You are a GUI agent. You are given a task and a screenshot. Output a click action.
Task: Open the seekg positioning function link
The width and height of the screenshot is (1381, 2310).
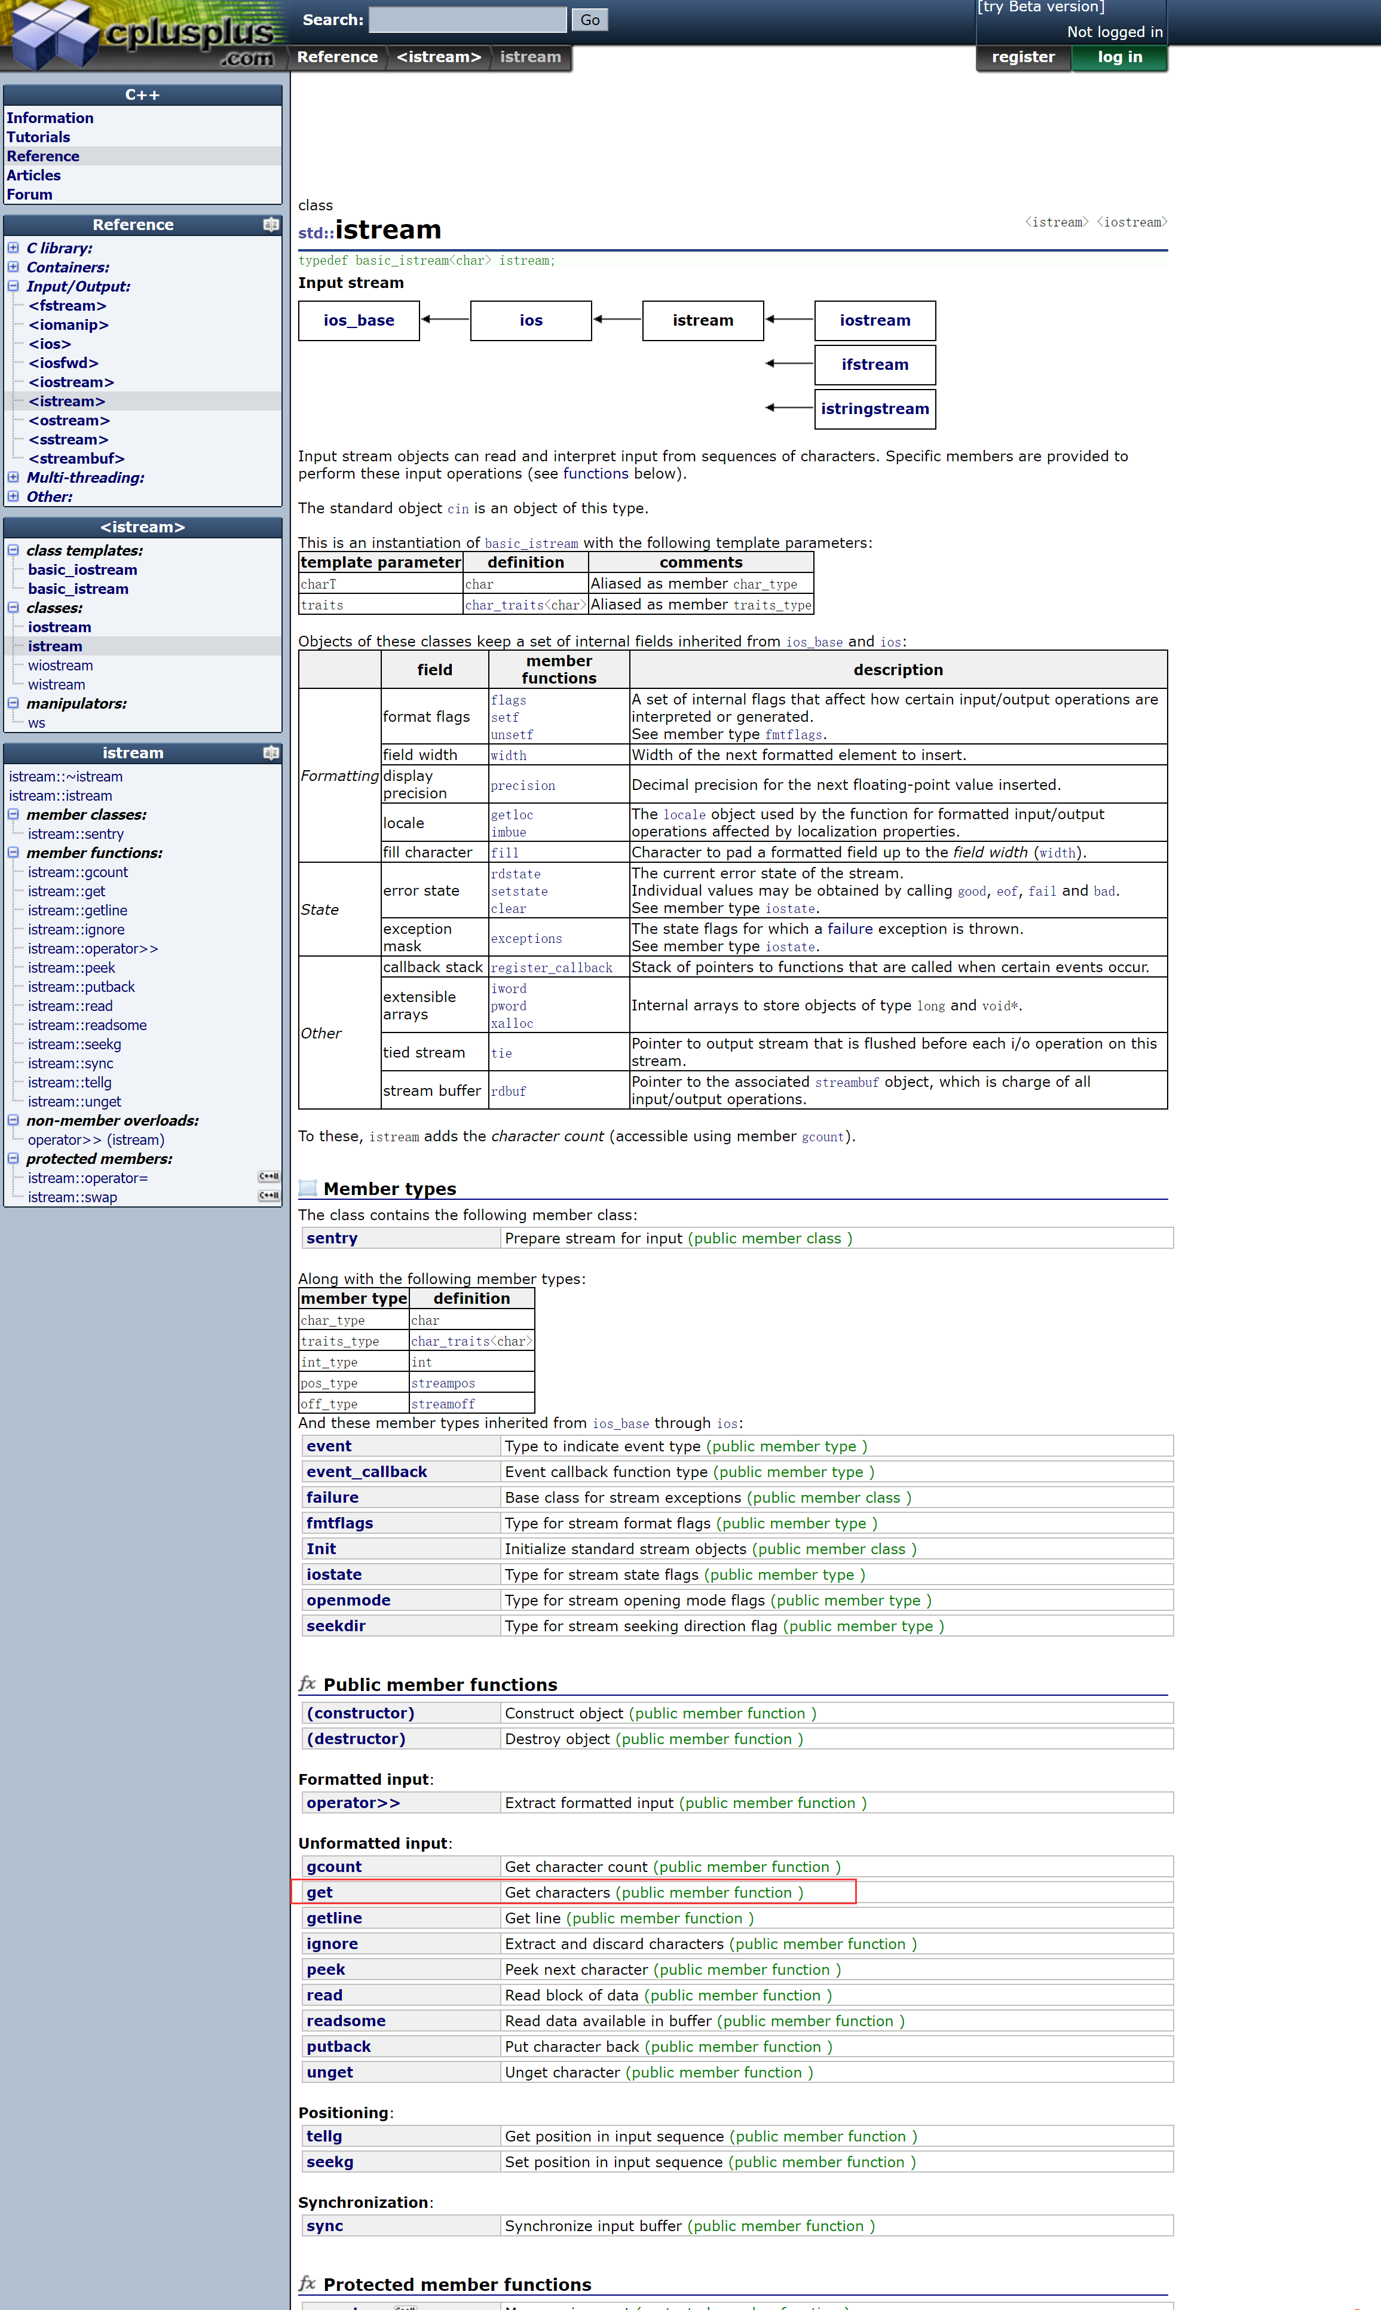point(329,2161)
